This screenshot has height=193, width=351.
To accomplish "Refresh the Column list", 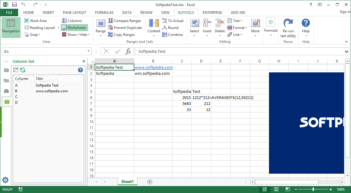I will click(x=23, y=70).
